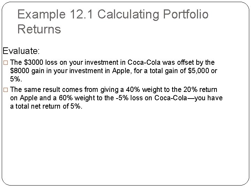The image size is (251, 188).
Task: Click the standalone '5%.' line
Action: 16,79
